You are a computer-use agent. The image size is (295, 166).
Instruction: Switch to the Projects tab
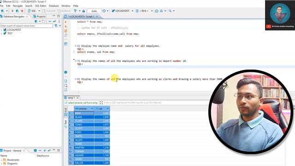(x=39, y=17)
